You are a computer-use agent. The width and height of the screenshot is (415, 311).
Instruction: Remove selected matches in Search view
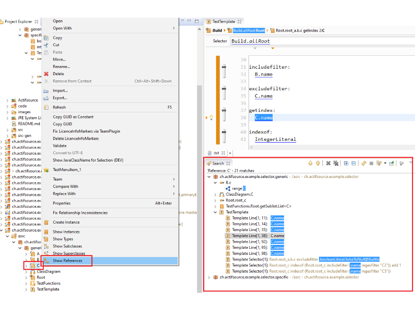(328, 163)
